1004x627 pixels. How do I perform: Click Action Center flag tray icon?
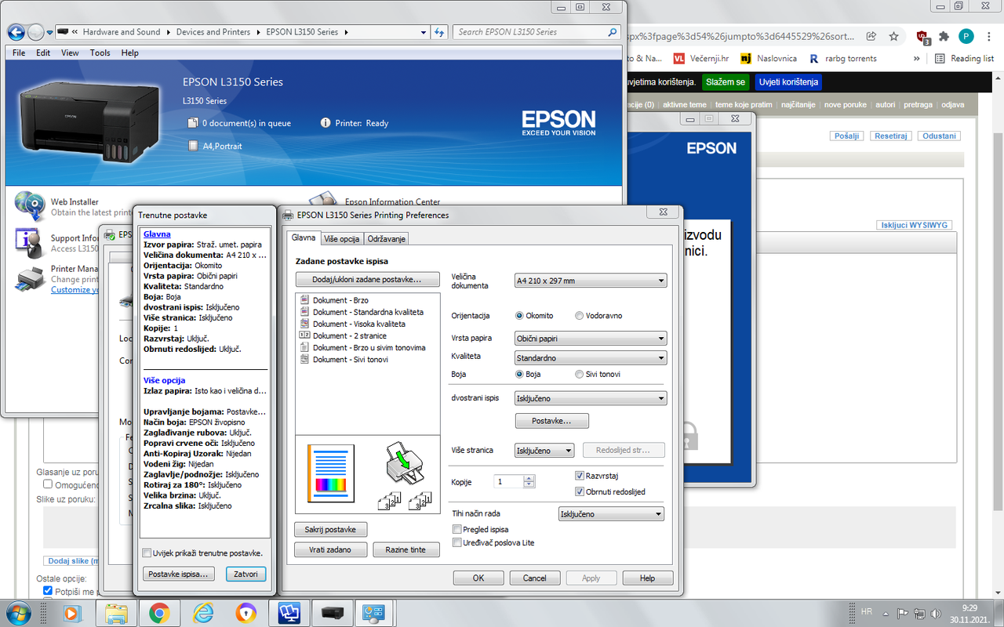click(902, 614)
